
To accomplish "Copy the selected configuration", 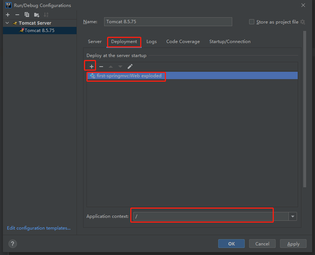I will click(27, 15).
